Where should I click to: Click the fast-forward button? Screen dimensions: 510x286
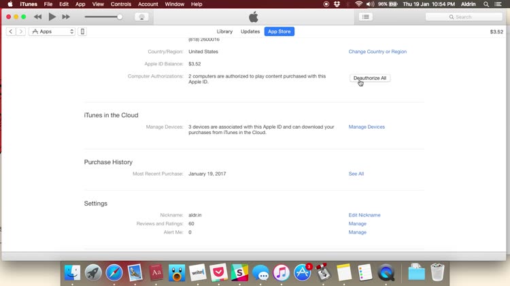(66, 17)
